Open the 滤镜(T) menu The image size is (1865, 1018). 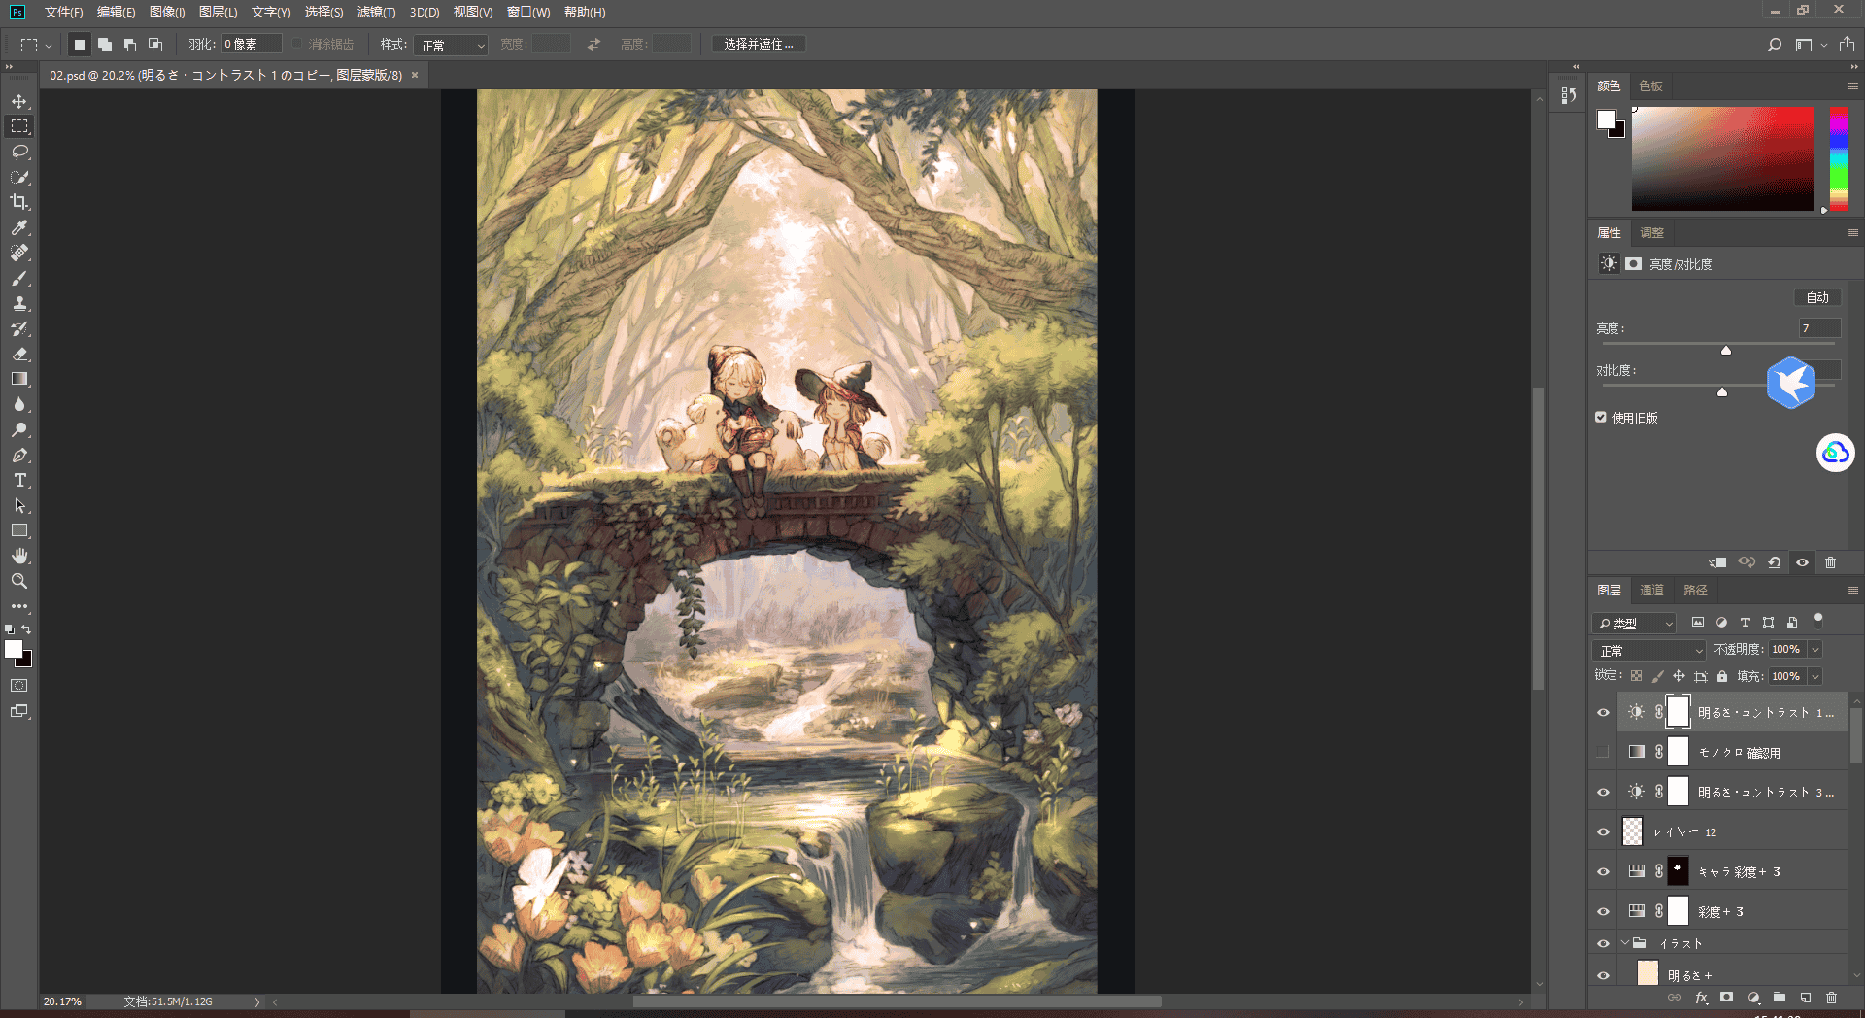point(376,12)
